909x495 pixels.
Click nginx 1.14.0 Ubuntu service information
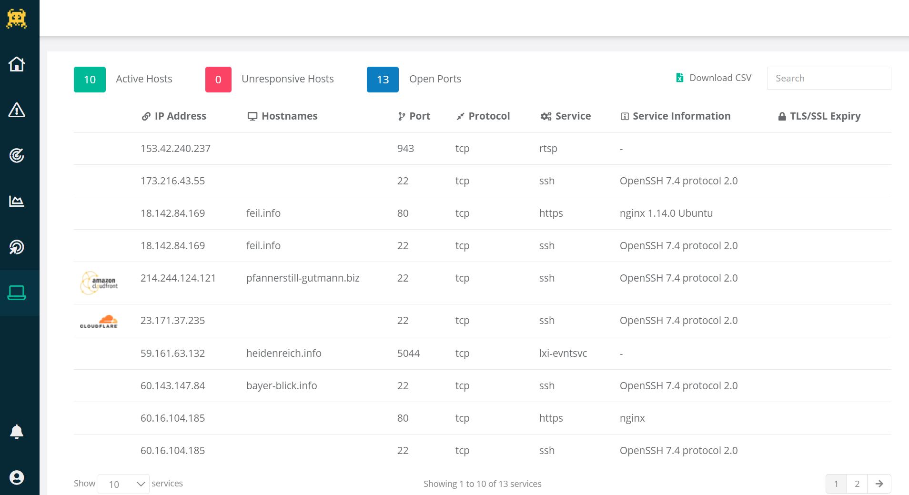click(666, 213)
